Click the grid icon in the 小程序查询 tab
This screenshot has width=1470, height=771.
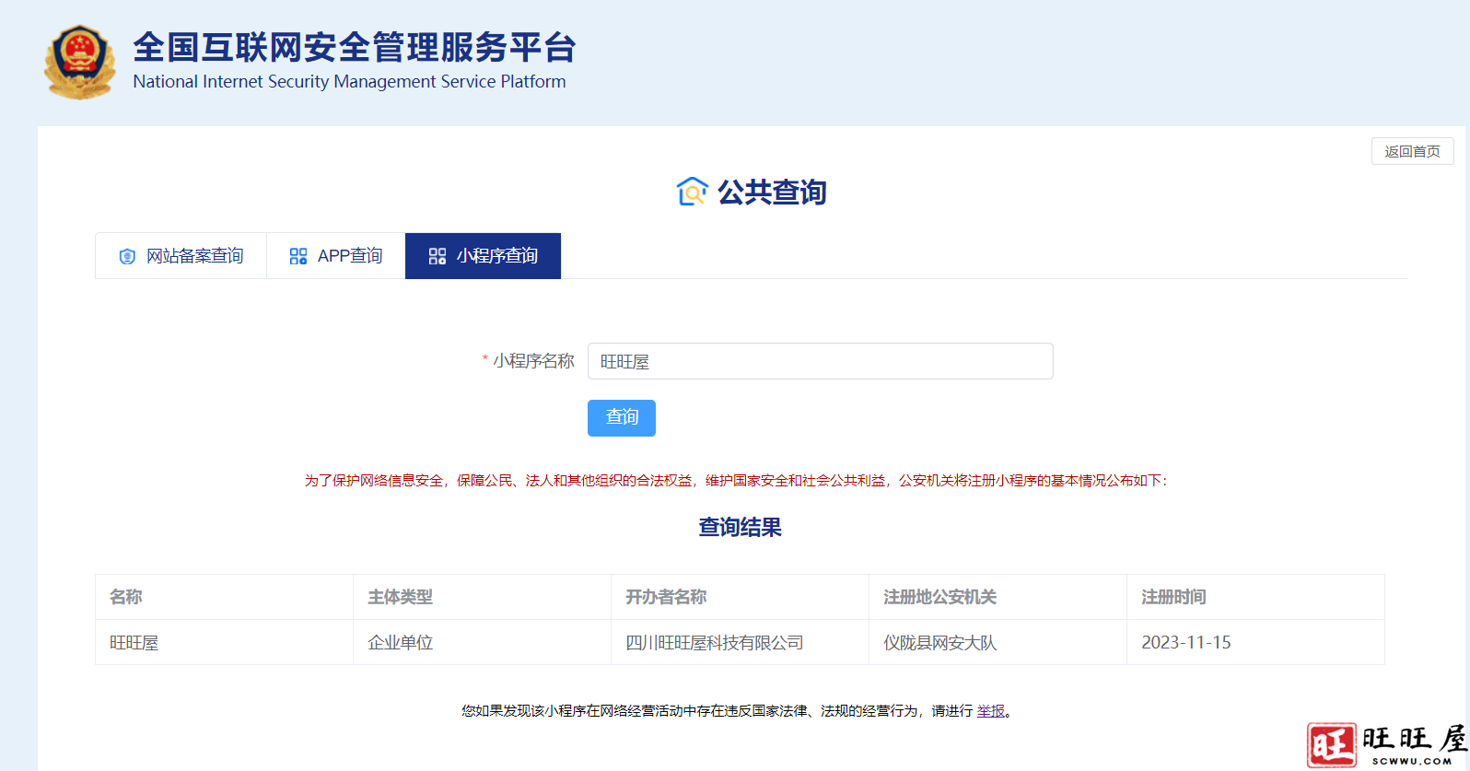coord(437,256)
